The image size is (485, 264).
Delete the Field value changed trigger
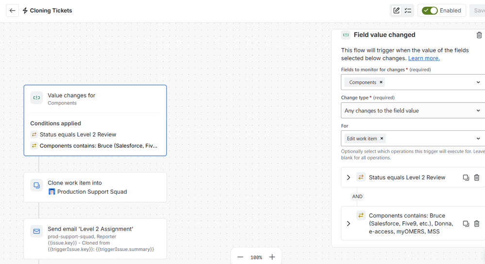coord(479,35)
